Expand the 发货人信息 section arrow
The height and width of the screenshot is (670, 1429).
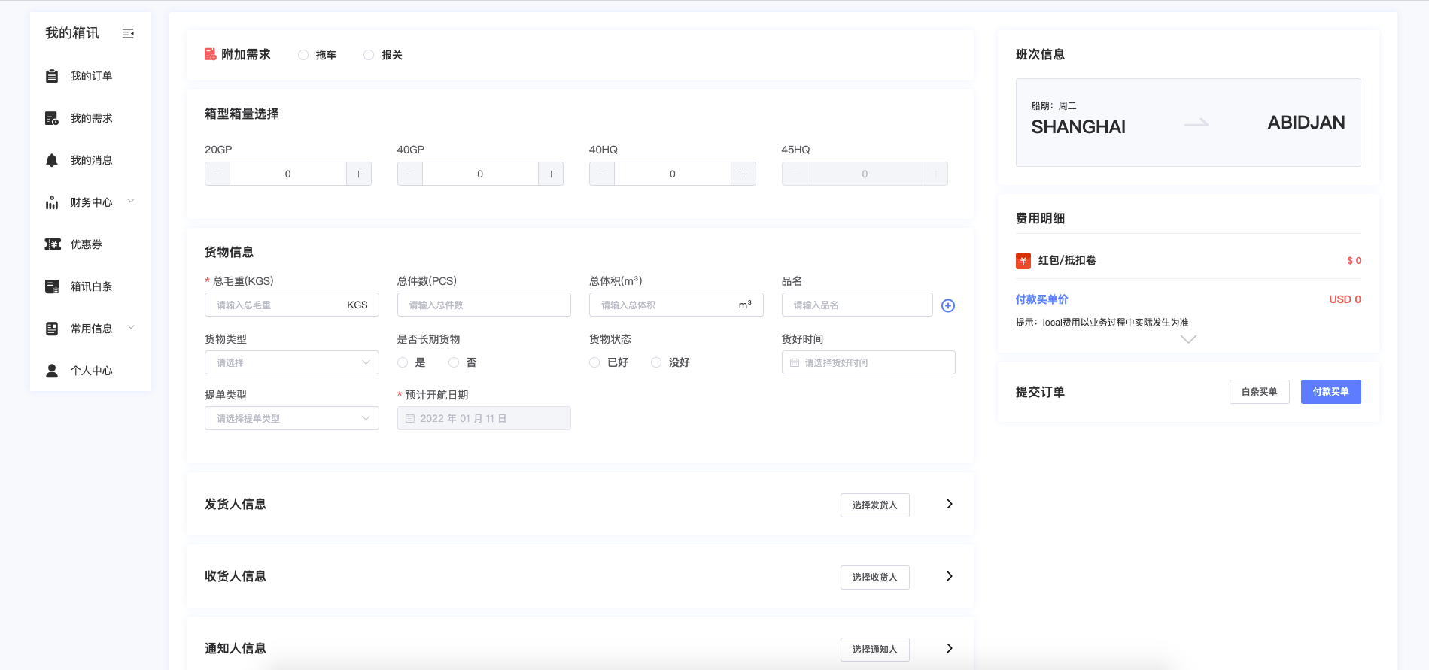(x=950, y=504)
